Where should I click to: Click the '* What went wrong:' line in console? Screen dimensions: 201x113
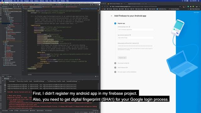click(x=14, y=95)
